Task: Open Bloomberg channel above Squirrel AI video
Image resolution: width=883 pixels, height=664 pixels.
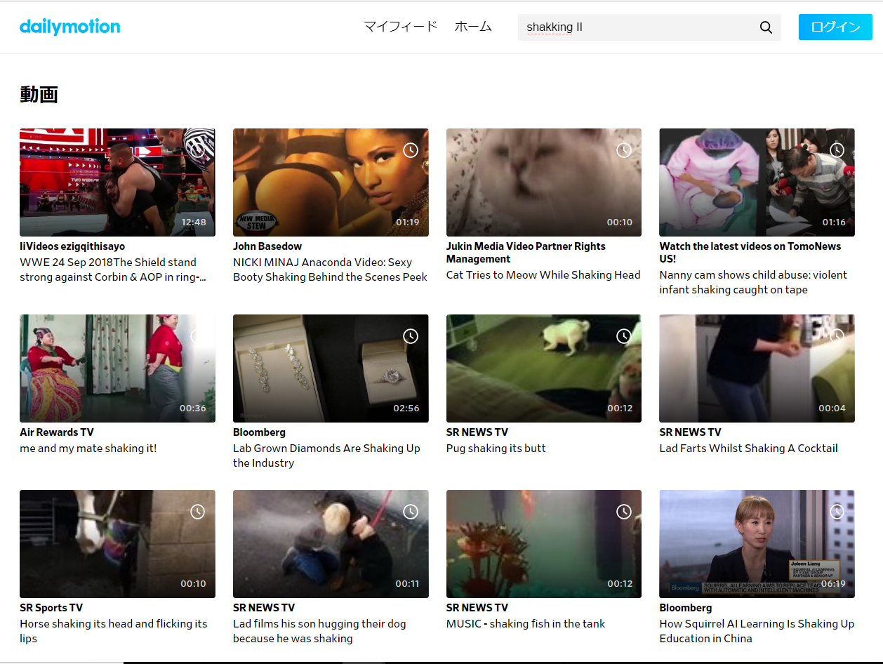Action: pos(686,608)
